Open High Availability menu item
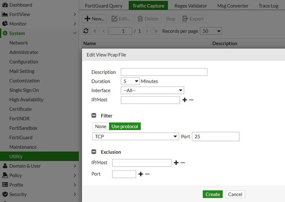The image size is (285, 202). pyautogui.click(x=26, y=100)
